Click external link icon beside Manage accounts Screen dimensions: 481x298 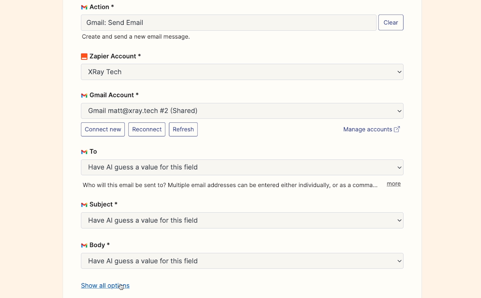[x=397, y=129]
